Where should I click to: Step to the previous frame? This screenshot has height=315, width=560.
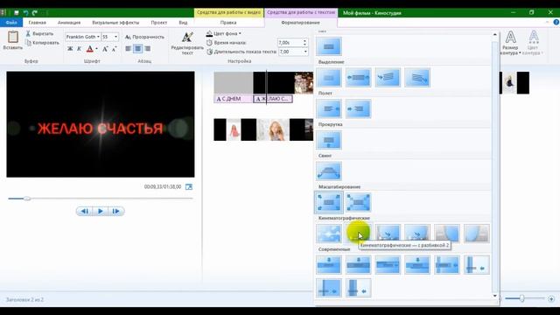[x=85, y=211]
